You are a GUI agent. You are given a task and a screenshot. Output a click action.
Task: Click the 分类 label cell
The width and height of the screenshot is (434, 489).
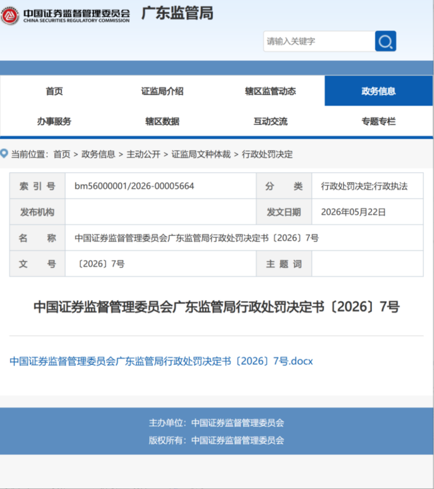(284, 186)
